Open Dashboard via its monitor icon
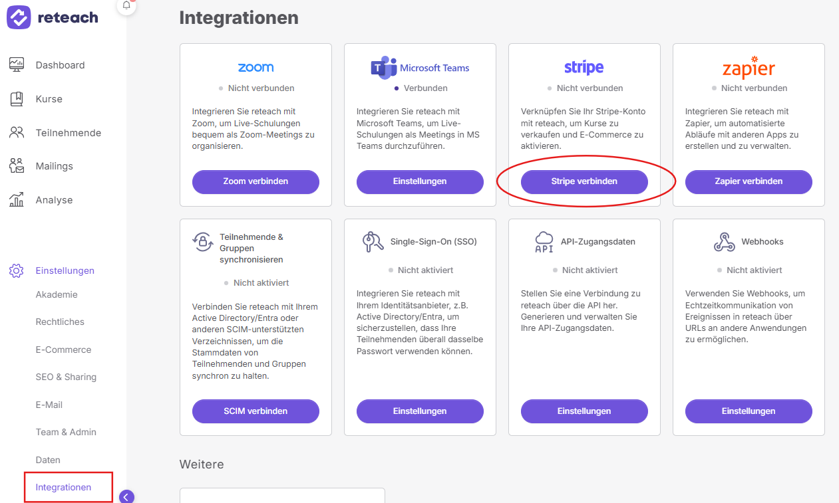The image size is (839, 503). (17, 64)
